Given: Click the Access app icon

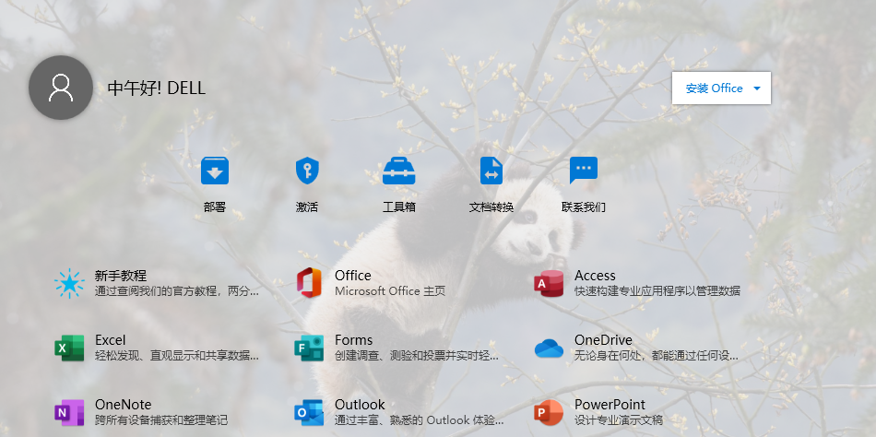Looking at the screenshot, I should click(549, 283).
